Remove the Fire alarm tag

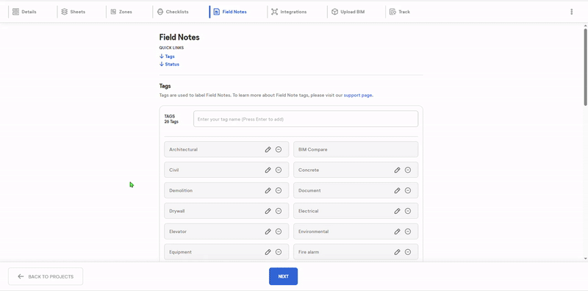pos(408,252)
